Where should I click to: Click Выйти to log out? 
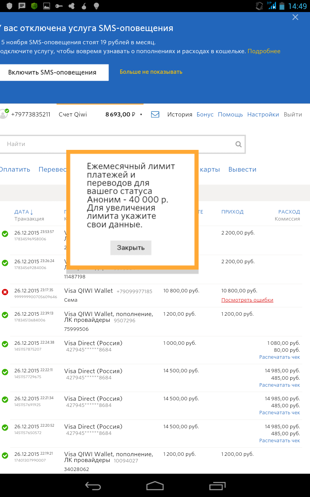pos(293,115)
